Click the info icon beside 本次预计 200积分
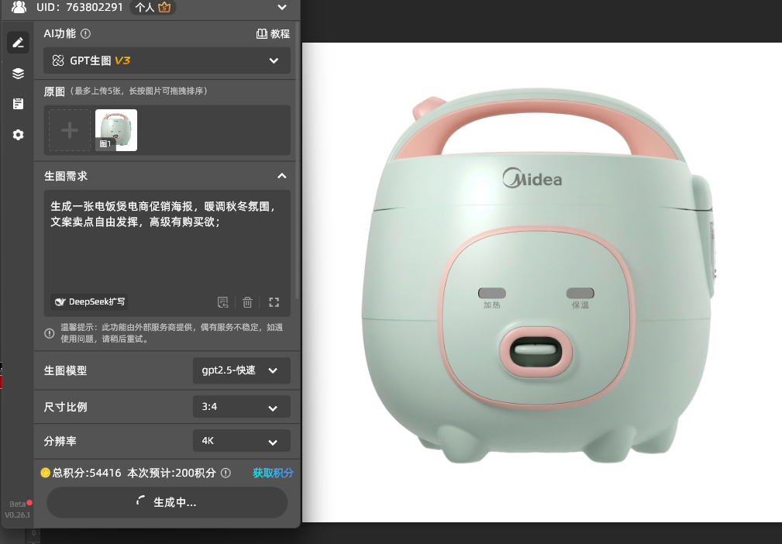 226,473
